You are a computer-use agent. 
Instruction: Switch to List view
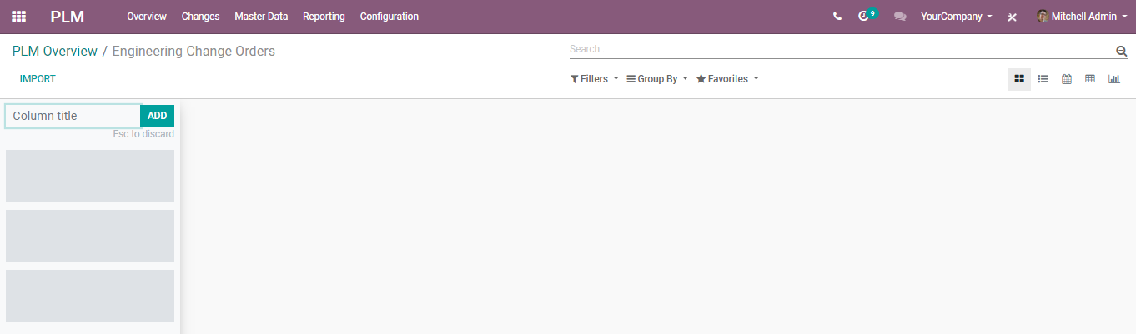[1043, 79]
